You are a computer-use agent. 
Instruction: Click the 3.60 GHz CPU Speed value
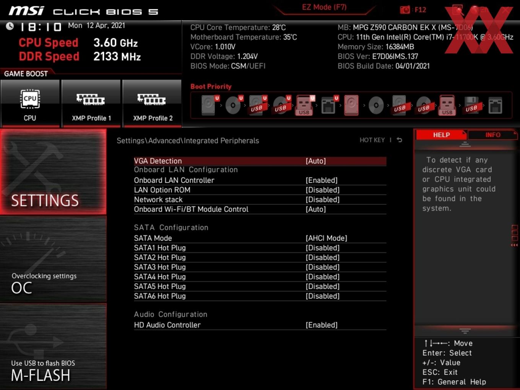pyautogui.click(x=115, y=43)
